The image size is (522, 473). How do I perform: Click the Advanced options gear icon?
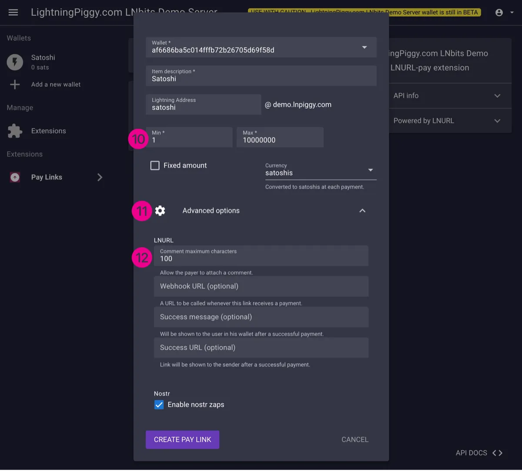pos(160,211)
